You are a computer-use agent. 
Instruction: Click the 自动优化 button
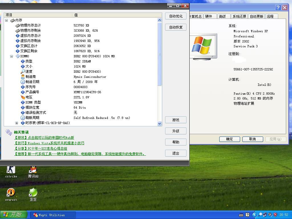pyautogui.click(x=176, y=16)
